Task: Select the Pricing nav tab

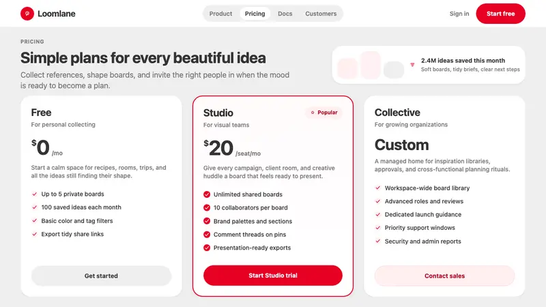Action: (x=255, y=14)
